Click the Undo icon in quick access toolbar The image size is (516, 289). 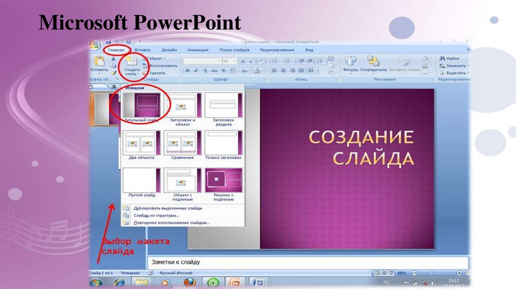click(117, 41)
